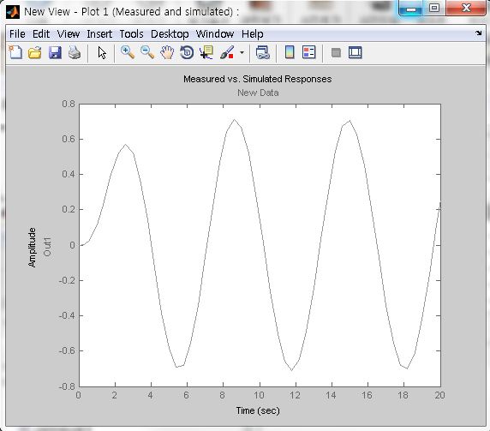The image size is (490, 431).
Task: Enable the Pan hand tool
Action: click(167, 52)
